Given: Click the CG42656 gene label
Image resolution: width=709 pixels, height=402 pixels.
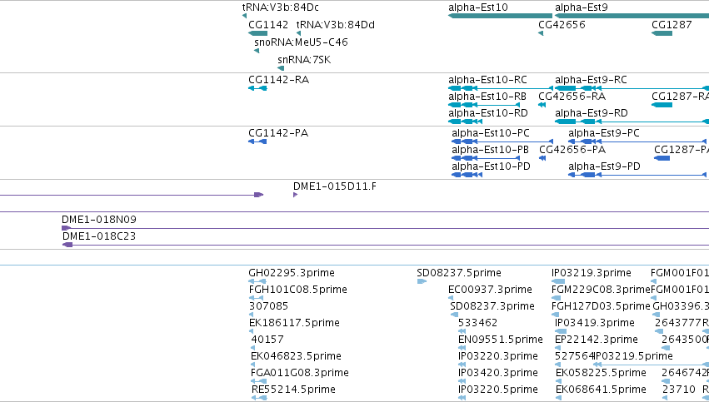Looking at the screenshot, I should point(562,25).
